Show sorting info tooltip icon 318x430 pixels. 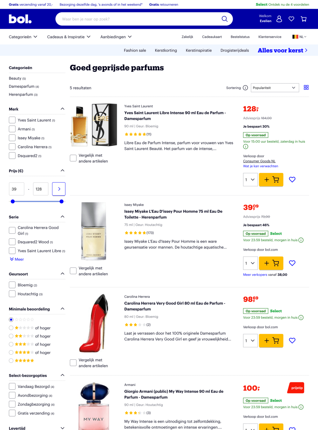pos(245,88)
